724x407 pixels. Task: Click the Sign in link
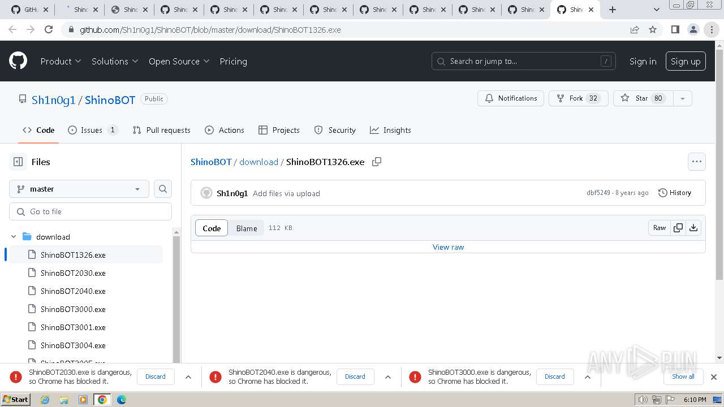pos(643,61)
